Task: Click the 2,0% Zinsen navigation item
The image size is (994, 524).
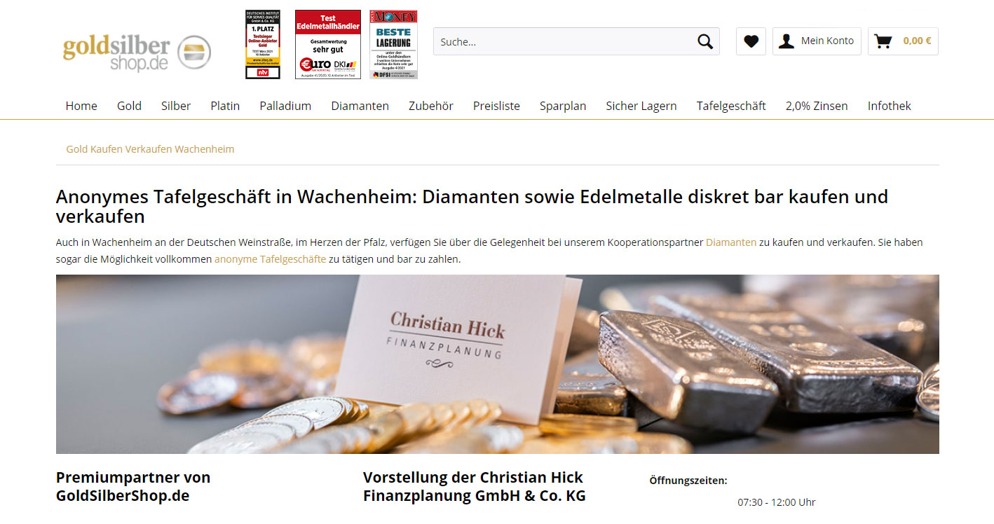Action: click(x=817, y=106)
